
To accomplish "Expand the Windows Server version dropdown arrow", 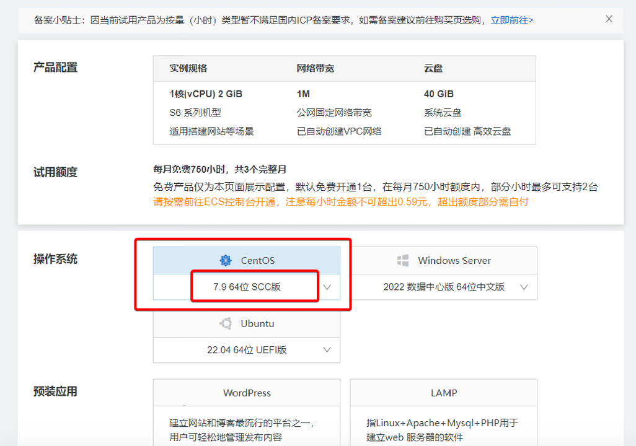I will coord(524,287).
